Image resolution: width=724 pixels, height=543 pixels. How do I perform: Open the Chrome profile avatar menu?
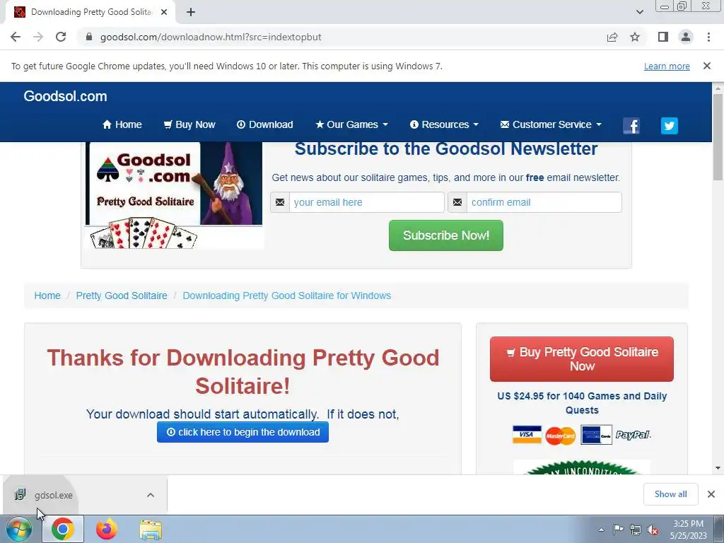tap(686, 37)
